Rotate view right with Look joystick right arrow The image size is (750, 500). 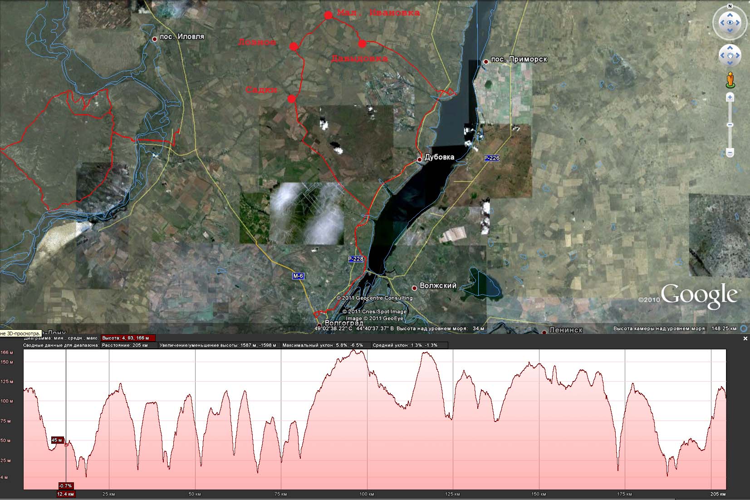click(738, 23)
